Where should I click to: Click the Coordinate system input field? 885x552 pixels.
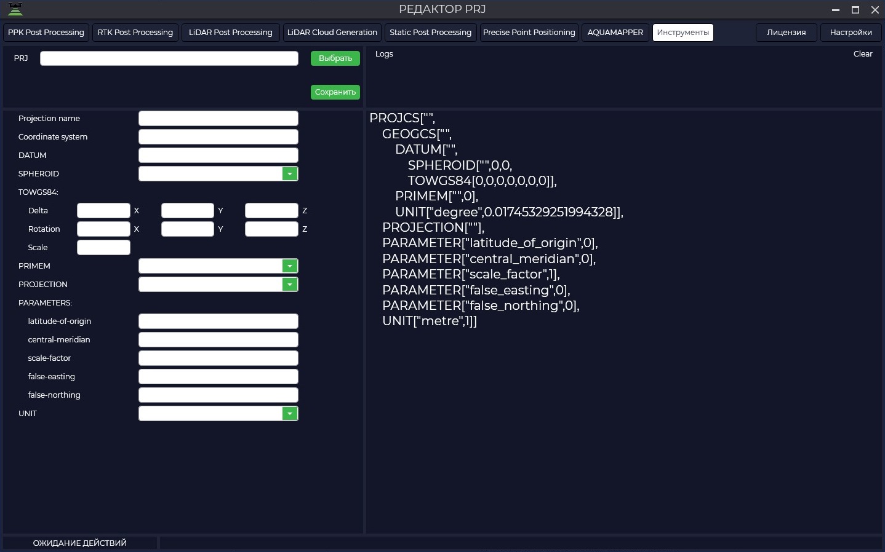(x=218, y=137)
